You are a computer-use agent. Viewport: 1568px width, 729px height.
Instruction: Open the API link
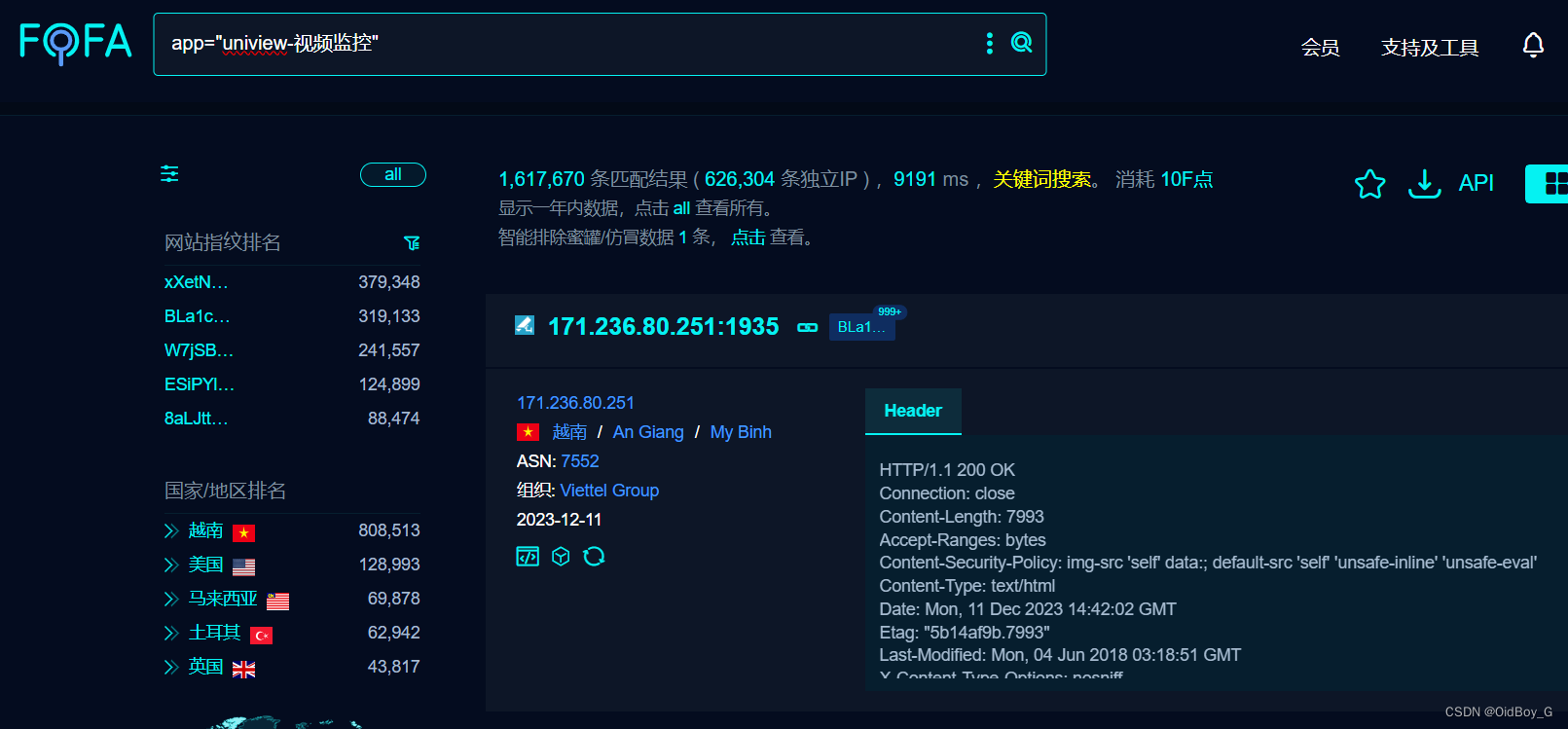click(1476, 183)
